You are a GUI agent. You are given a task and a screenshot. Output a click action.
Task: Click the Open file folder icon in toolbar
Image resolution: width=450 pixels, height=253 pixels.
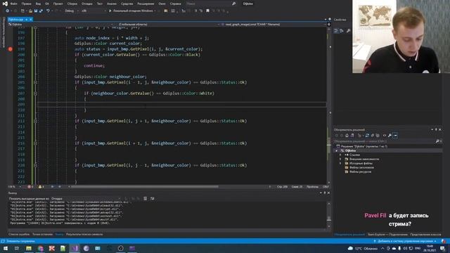(30, 11)
